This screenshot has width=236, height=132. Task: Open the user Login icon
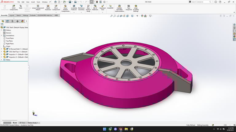pos(216,2)
